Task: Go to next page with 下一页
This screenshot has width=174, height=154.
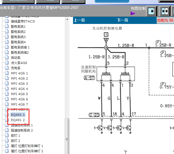Action: pos(122,20)
